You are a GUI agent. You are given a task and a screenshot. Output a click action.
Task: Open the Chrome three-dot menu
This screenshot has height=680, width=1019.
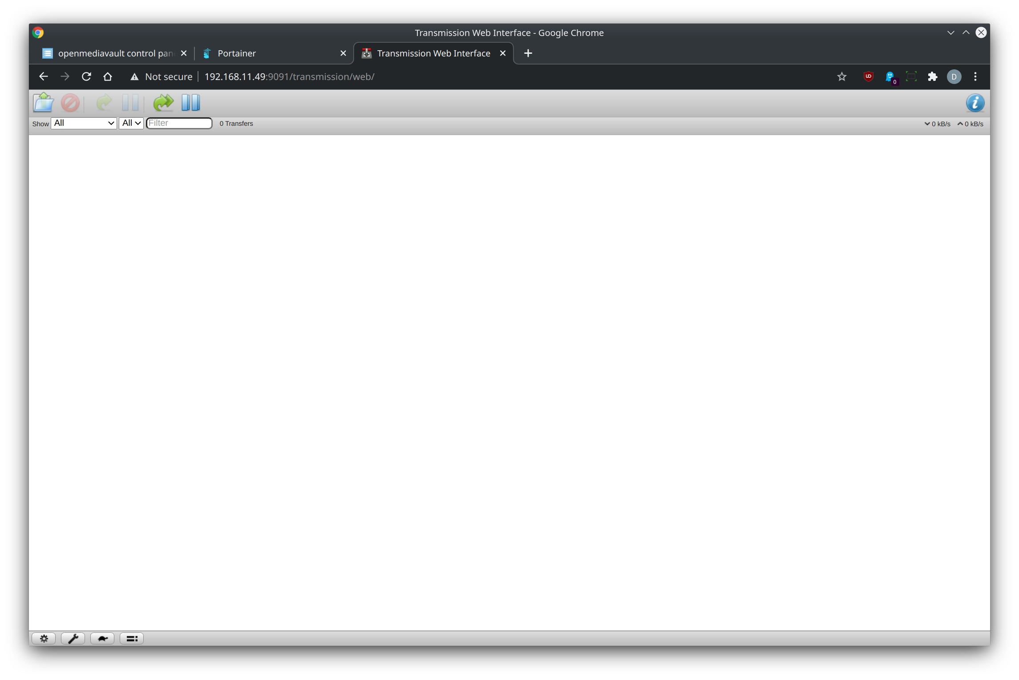[975, 76]
